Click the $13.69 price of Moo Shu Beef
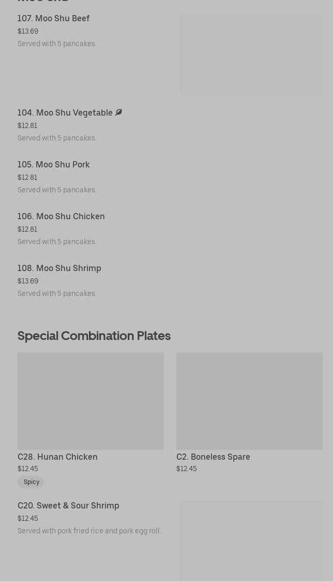The image size is (333, 581). (28, 32)
